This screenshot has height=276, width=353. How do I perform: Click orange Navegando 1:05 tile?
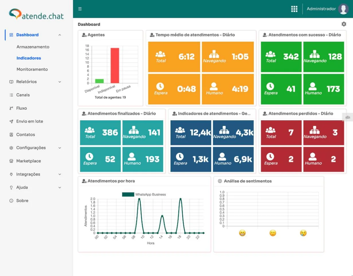(228, 57)
